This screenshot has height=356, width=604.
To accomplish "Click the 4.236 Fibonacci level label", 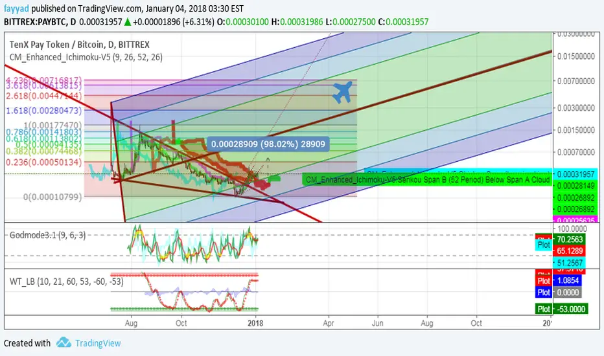I will [x=43, y=80].
